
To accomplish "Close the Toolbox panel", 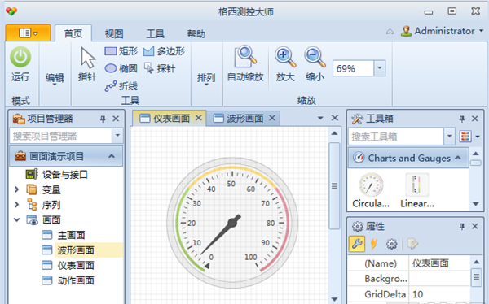I will point(475,119).
